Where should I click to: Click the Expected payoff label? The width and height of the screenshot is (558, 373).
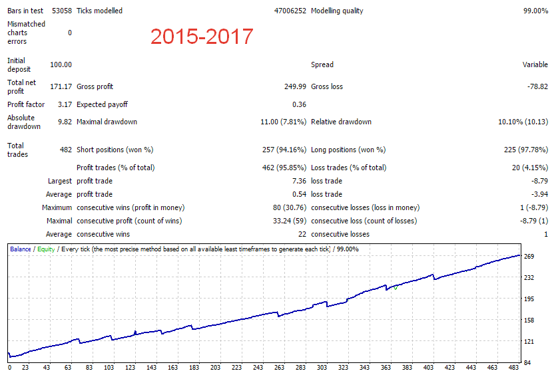102,105
